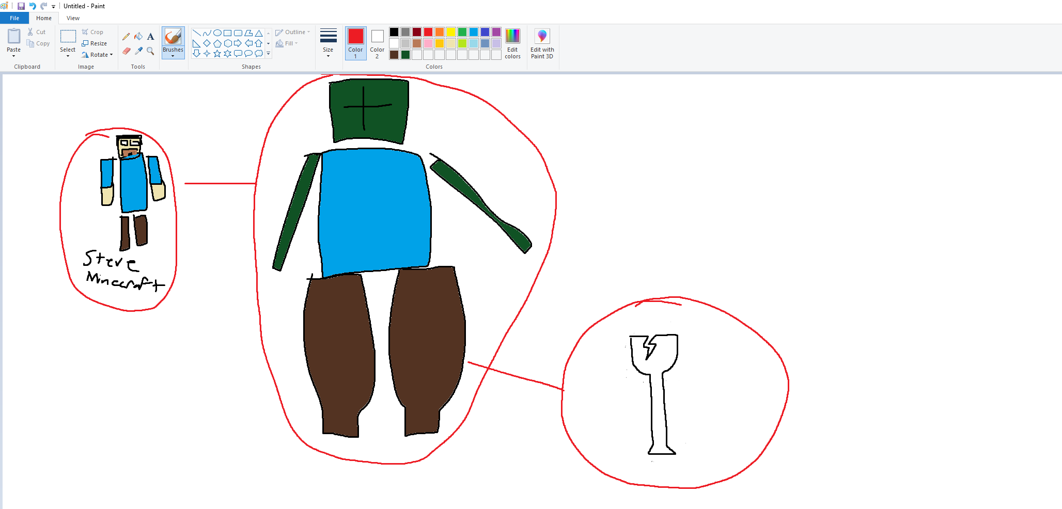Select the Pencil tool
This screenshot has width=1062, height=509.
[x=126, y=37]
